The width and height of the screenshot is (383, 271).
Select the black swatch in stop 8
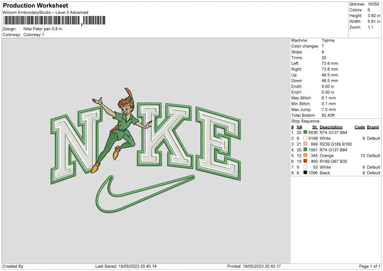pos(305,173)
